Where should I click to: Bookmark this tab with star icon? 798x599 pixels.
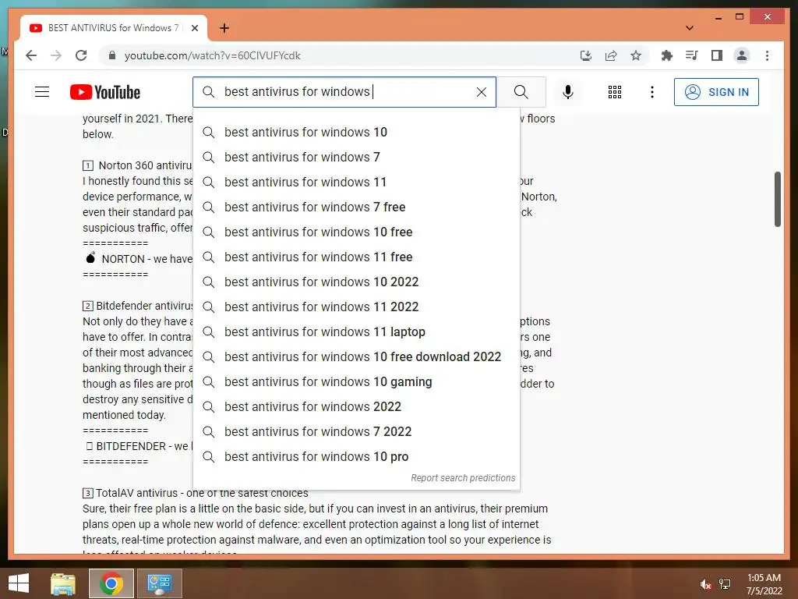click(x=636, y=55)
